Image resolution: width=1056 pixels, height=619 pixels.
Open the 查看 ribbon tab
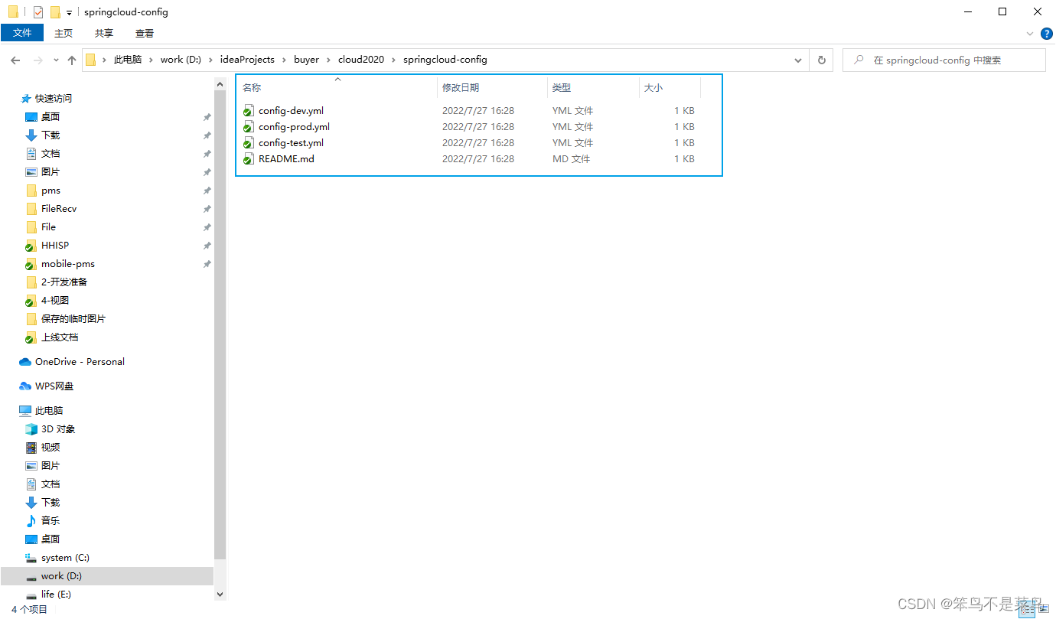pyautogui.click(x=145, y=33)
